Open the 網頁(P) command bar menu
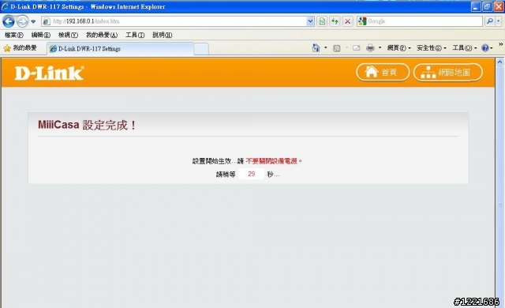Viewport: 505px width, 308px height. coord(399,48)
